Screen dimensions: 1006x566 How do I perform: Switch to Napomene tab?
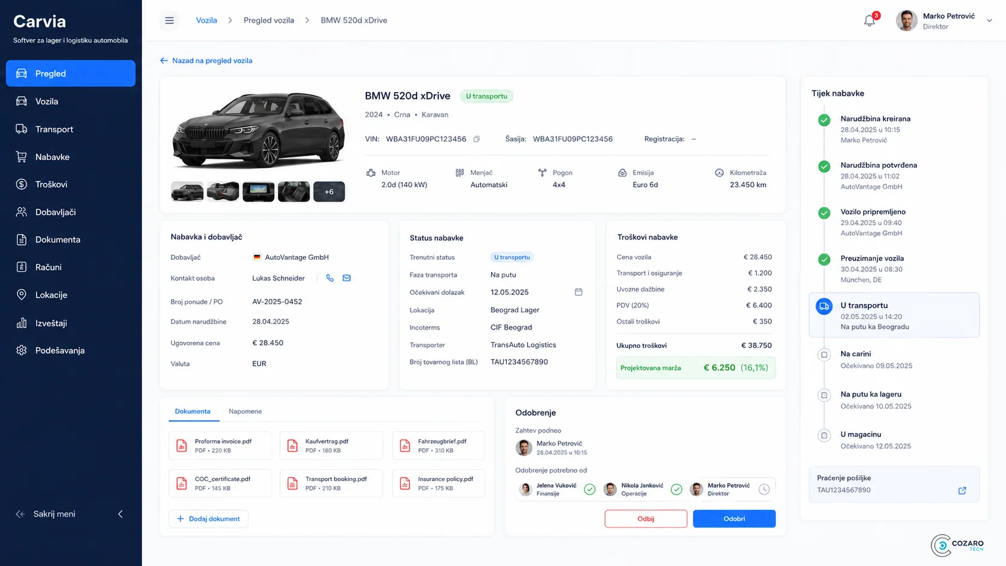coord(245,411)
